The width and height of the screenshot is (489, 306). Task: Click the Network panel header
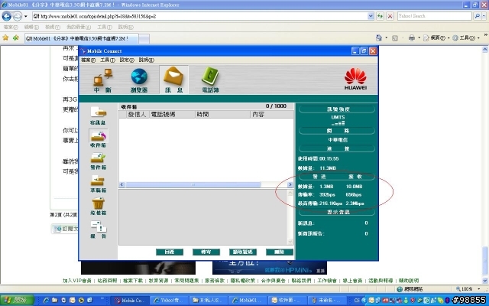coord(337,131)
